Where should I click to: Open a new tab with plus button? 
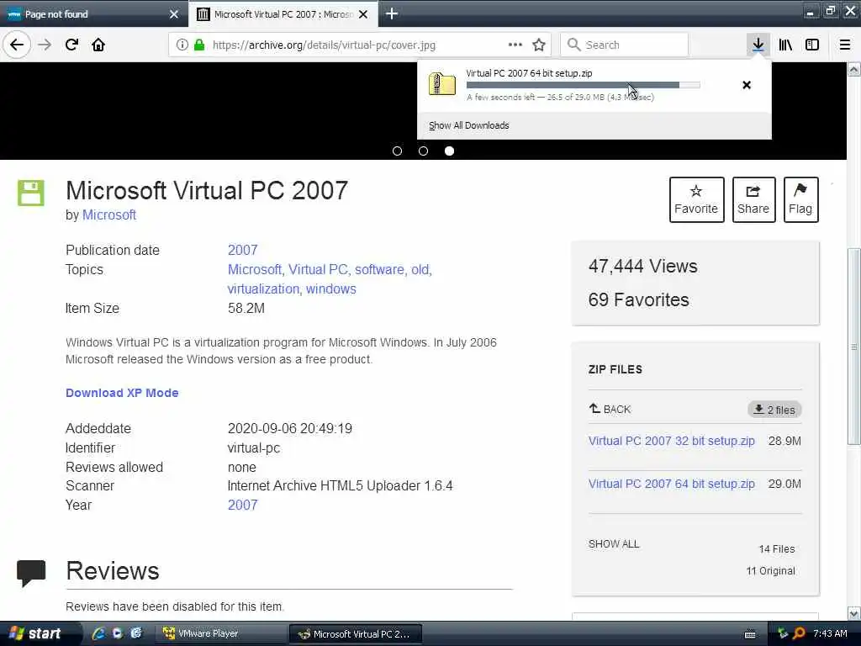tap(392, 13)
